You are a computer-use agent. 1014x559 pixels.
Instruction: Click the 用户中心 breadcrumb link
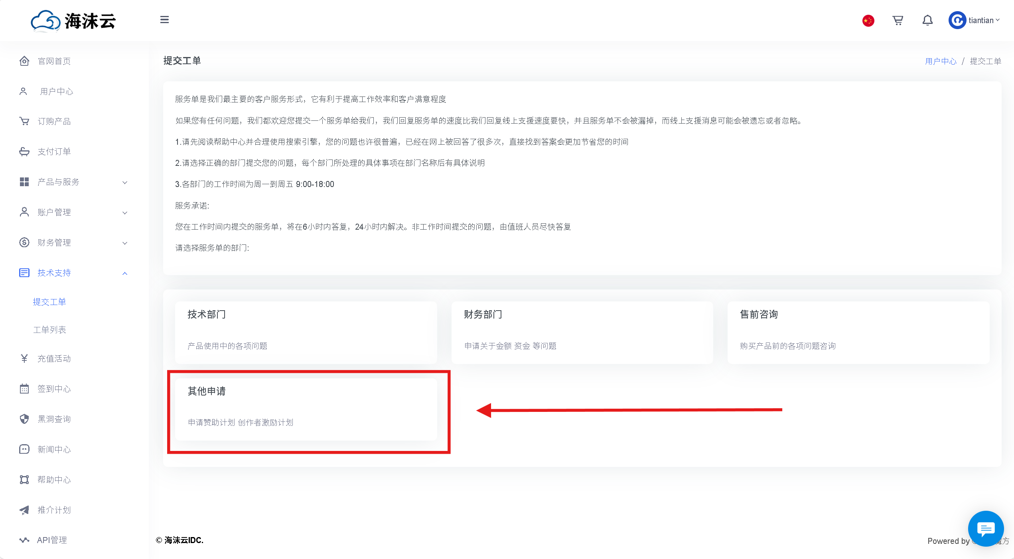tap(941, 61)
